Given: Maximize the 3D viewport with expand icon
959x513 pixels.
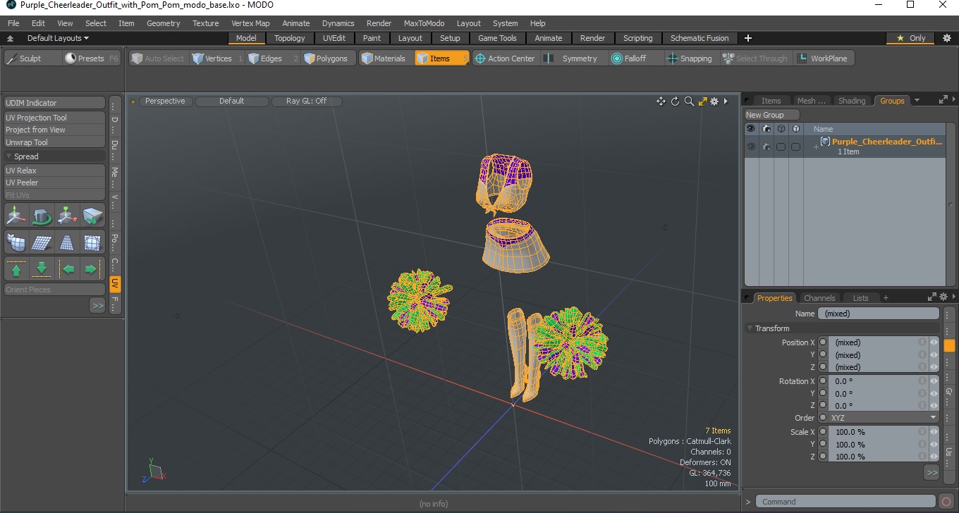Looking at the screenshot, I should pos(702,101).
